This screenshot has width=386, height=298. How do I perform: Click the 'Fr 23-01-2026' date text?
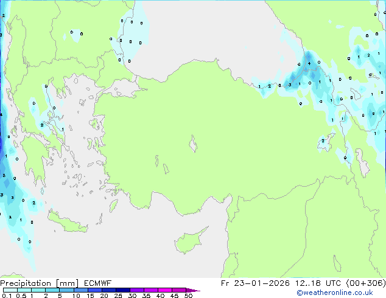[x=255, y=283]
